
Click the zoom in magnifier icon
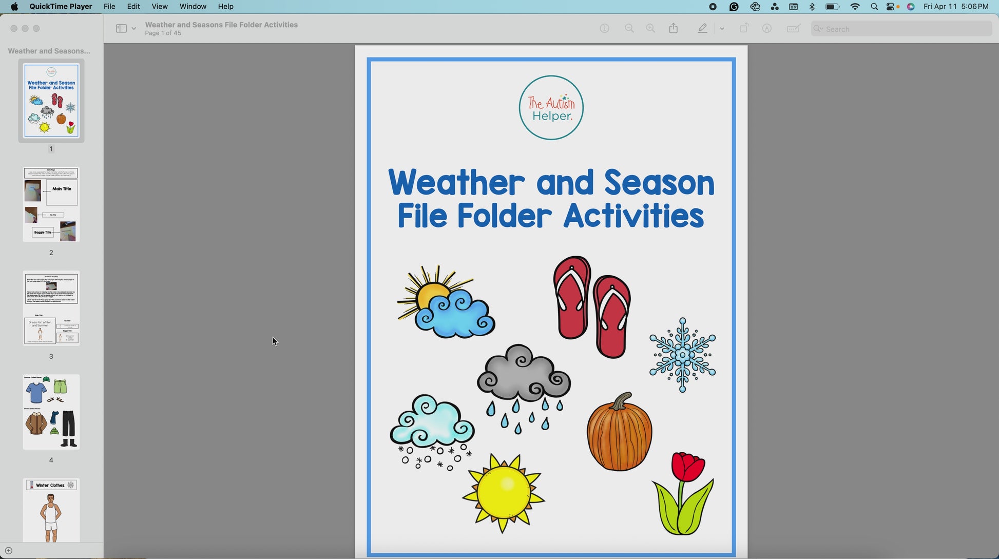pyautogui.click(x=650, y=29)
